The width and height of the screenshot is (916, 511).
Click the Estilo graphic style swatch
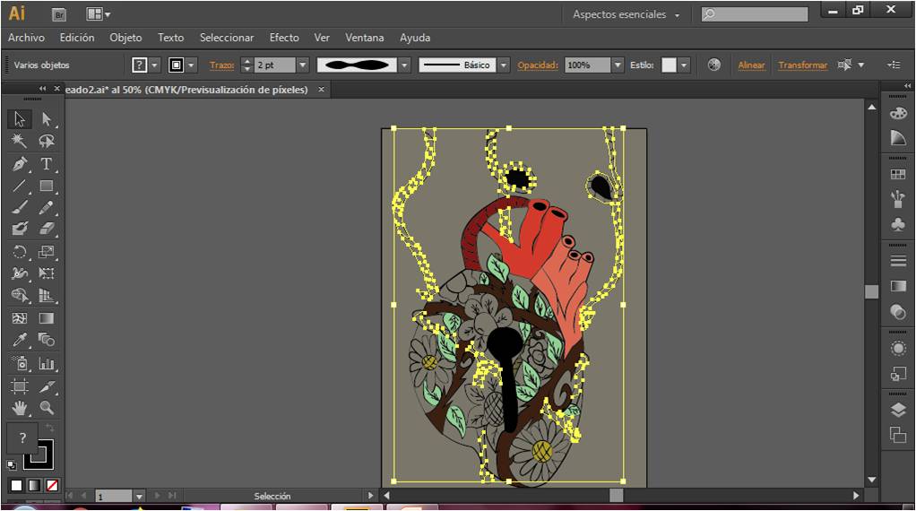tap(669, 65)
